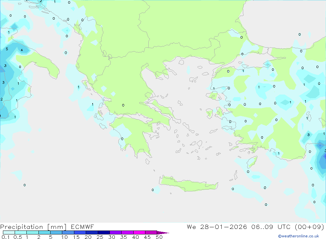Click the date "28-01-2026" text
The width and height of the screenshot is (326, 239).
pos(224,227)
